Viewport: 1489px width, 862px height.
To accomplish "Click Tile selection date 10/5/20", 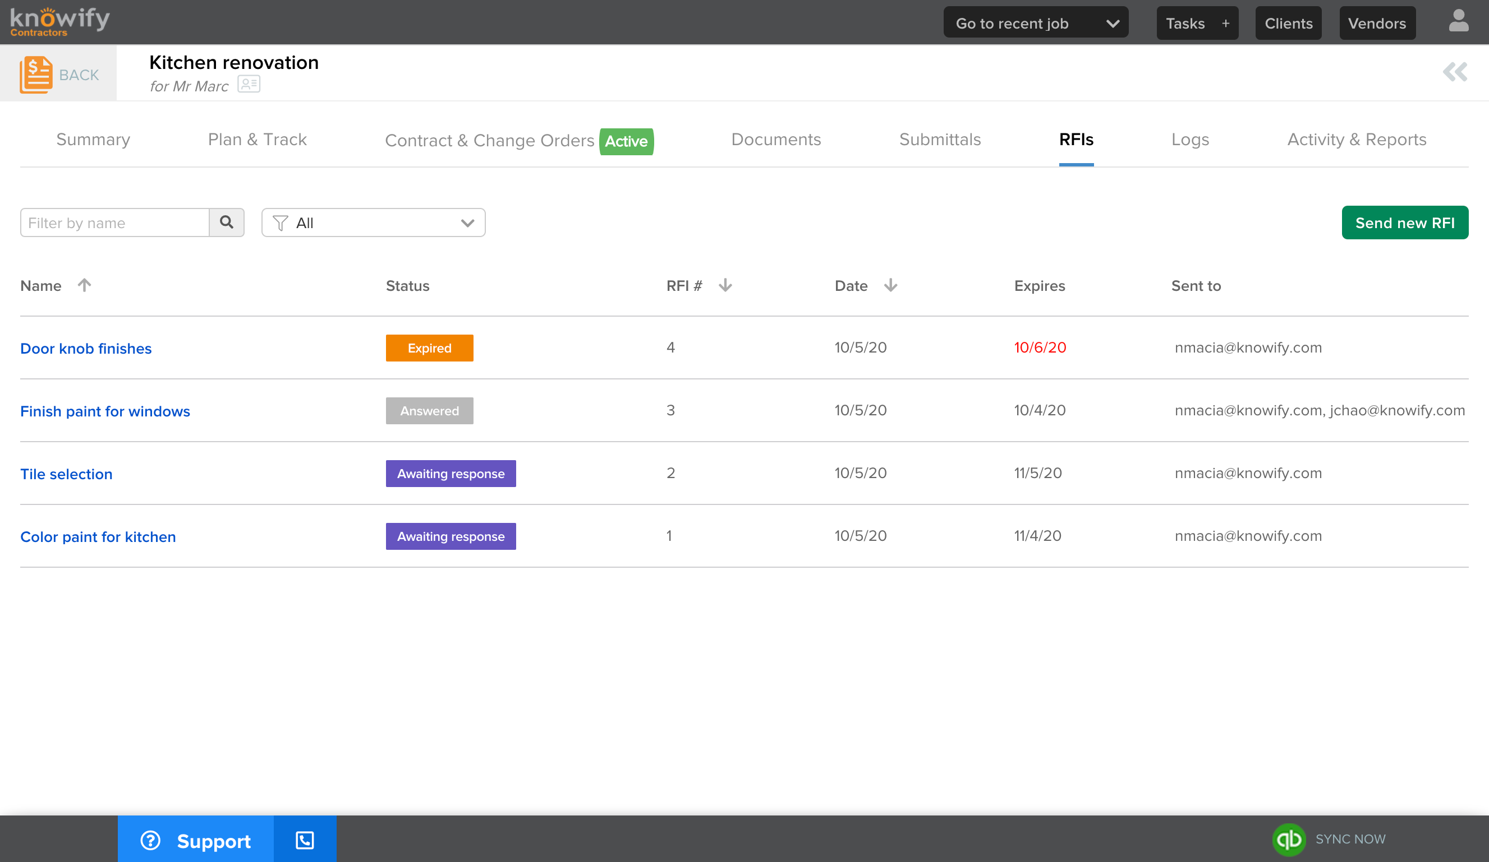I will [860, 473].
